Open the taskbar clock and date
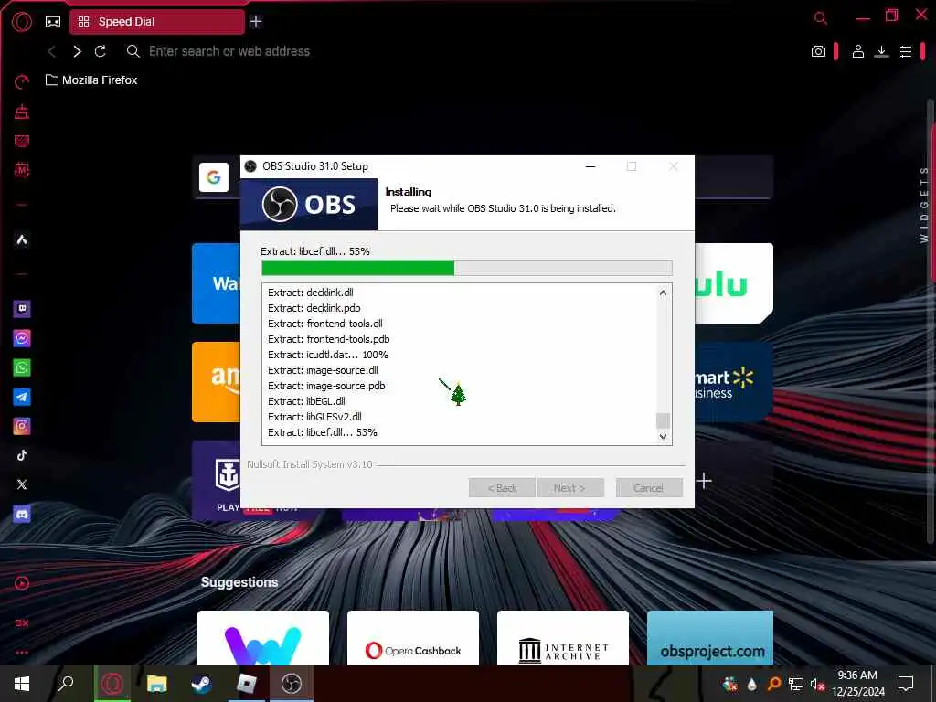Screen dimensions: 936x702 (858, 684)
